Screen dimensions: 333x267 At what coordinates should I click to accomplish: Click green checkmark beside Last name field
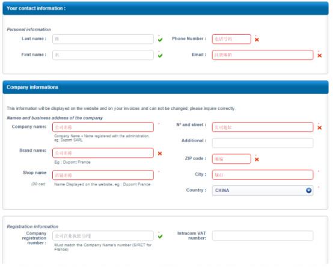click(160, 40)
